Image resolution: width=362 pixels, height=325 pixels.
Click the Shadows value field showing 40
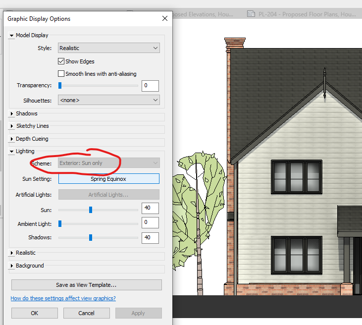point(150,238)
